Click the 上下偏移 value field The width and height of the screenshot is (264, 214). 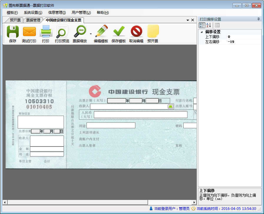click(x=244, y=37)
